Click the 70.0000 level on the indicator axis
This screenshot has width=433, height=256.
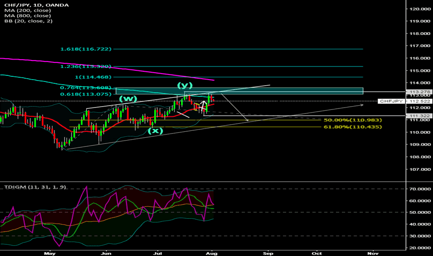420,189
